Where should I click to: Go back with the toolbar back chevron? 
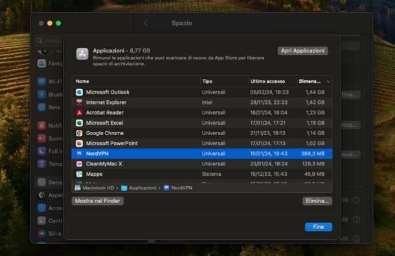[146, 23]
